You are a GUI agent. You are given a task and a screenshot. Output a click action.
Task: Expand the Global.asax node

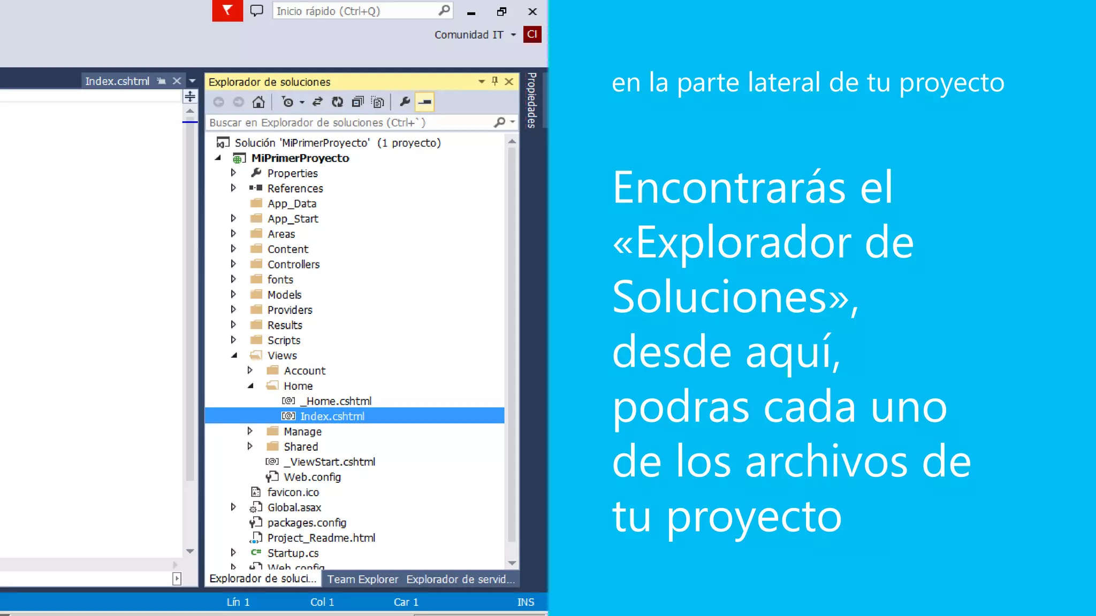(233, 507)
